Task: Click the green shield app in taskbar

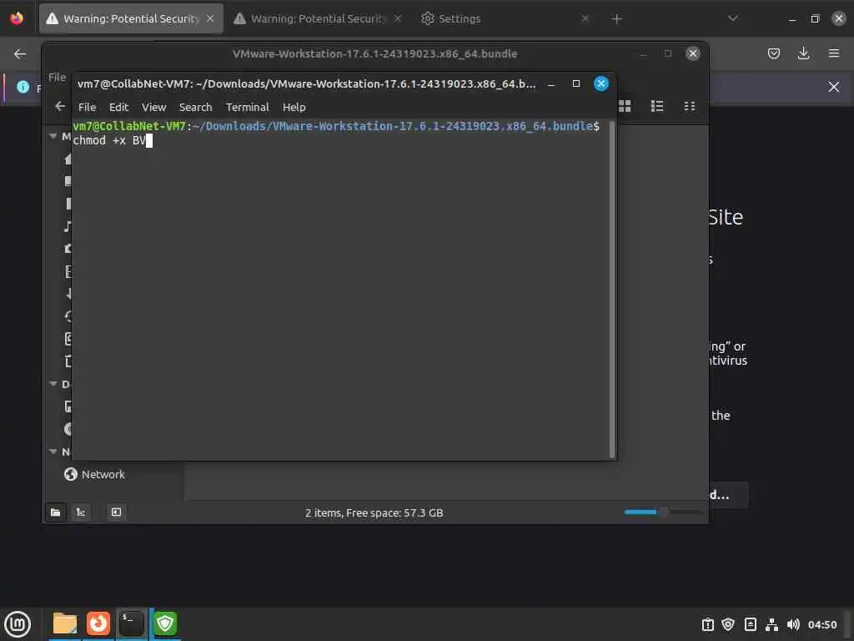Action: coord(165,623)
